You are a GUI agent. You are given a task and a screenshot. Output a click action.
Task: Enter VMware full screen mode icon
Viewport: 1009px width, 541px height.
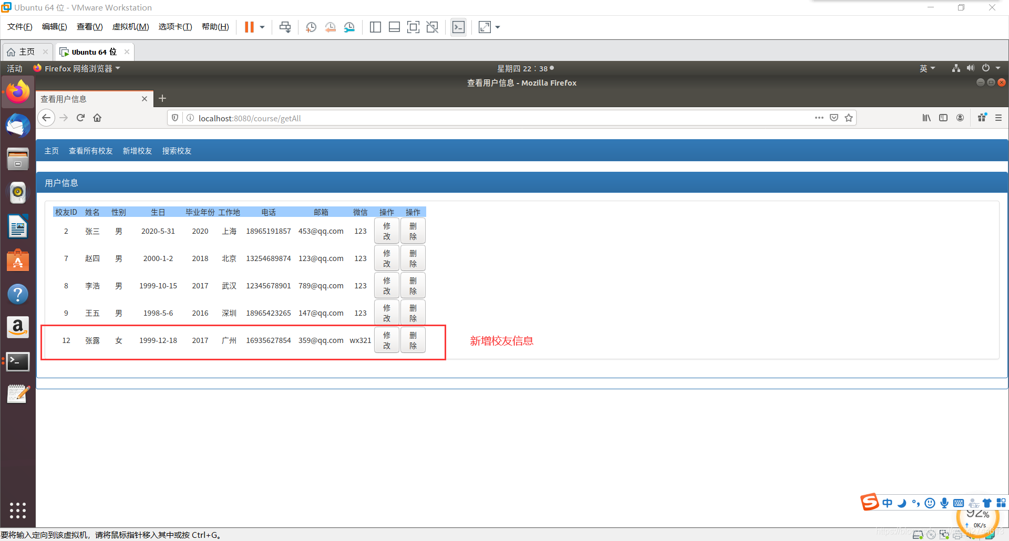point(414,27)
